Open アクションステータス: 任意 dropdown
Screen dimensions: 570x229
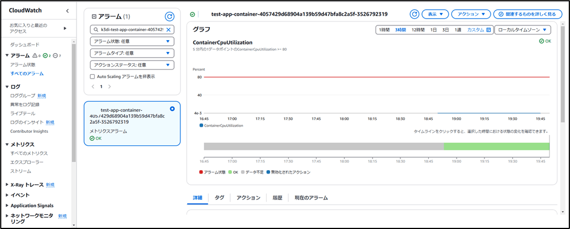pos(132,65)
